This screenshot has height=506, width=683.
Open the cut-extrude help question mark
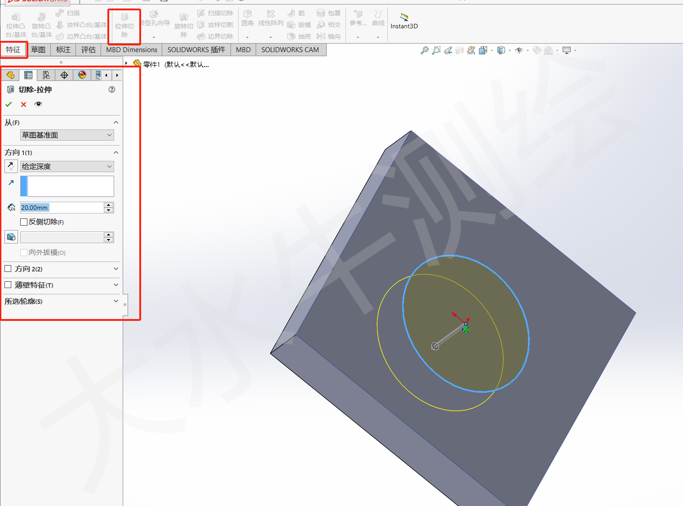tap(112, 89)
